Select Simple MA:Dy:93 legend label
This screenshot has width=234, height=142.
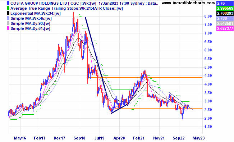coord(30,23)
